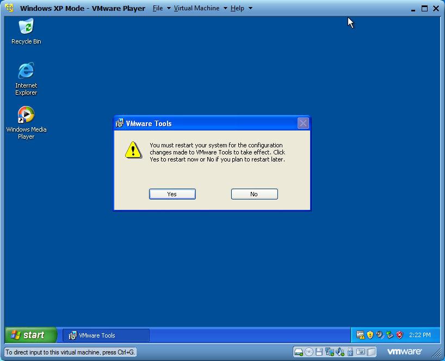Expand the Help menu dropdown arrow
Image resolution: width=445 pixels, height=361 pixels.
[x=250, y=8]
